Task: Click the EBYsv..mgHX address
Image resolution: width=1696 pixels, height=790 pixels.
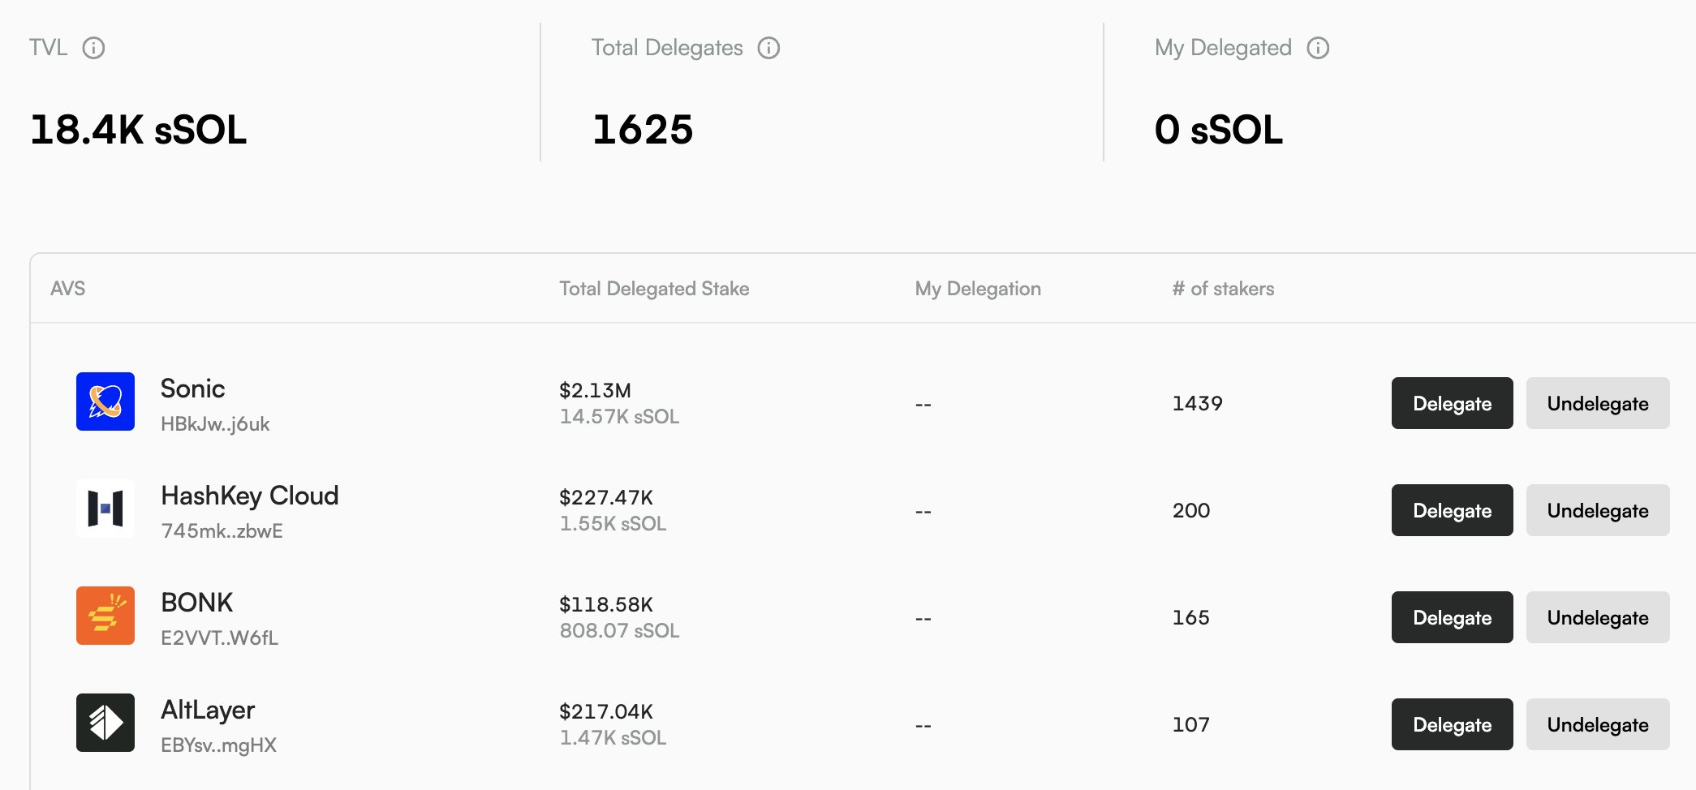Action: 218,745
